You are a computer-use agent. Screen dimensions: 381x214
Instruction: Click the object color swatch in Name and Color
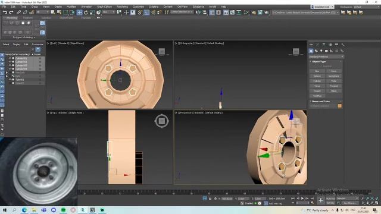[x=339, y=106]
